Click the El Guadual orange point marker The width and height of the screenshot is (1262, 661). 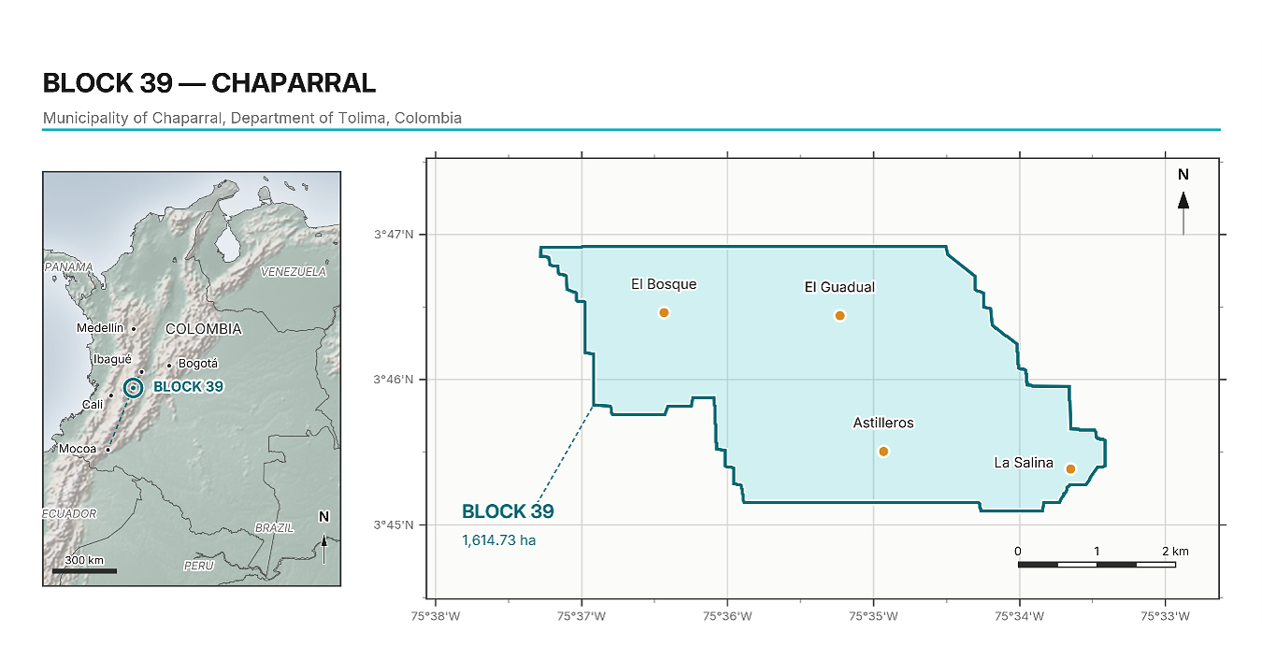[x=839, y=315]
